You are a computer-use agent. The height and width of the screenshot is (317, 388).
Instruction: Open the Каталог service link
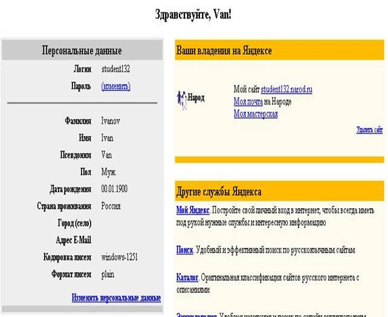point(187,277)
